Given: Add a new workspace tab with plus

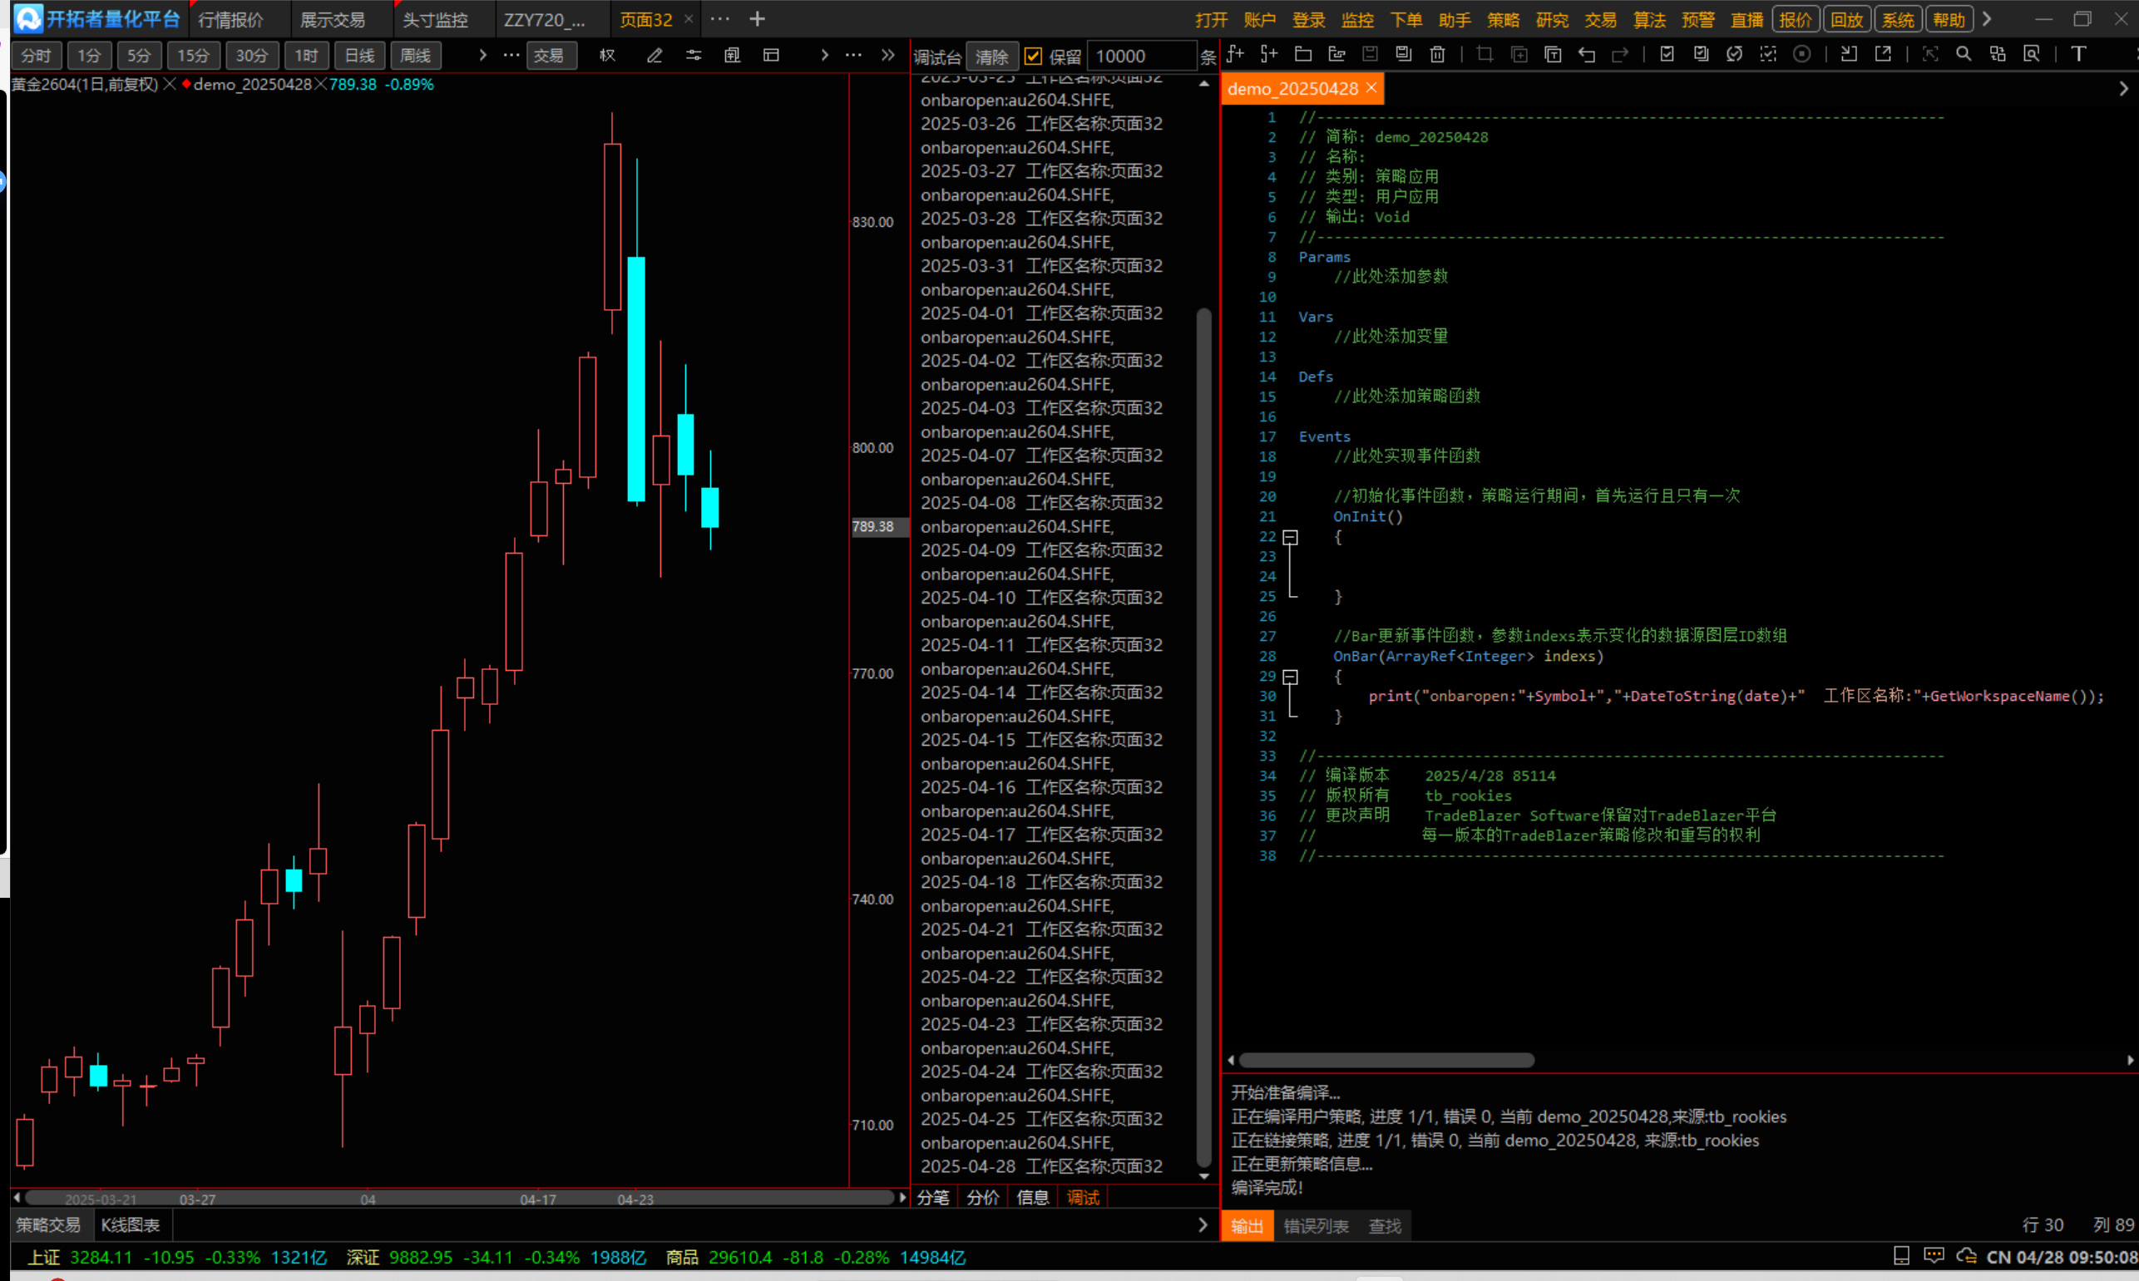Looking at the screenshot, I should (758, 19).
